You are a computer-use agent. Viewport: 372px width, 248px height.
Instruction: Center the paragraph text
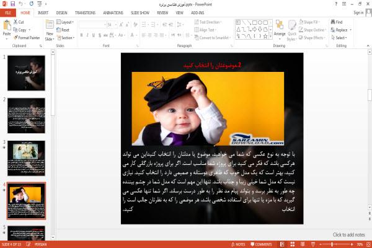pyautogui.click(x=149, y=35)
